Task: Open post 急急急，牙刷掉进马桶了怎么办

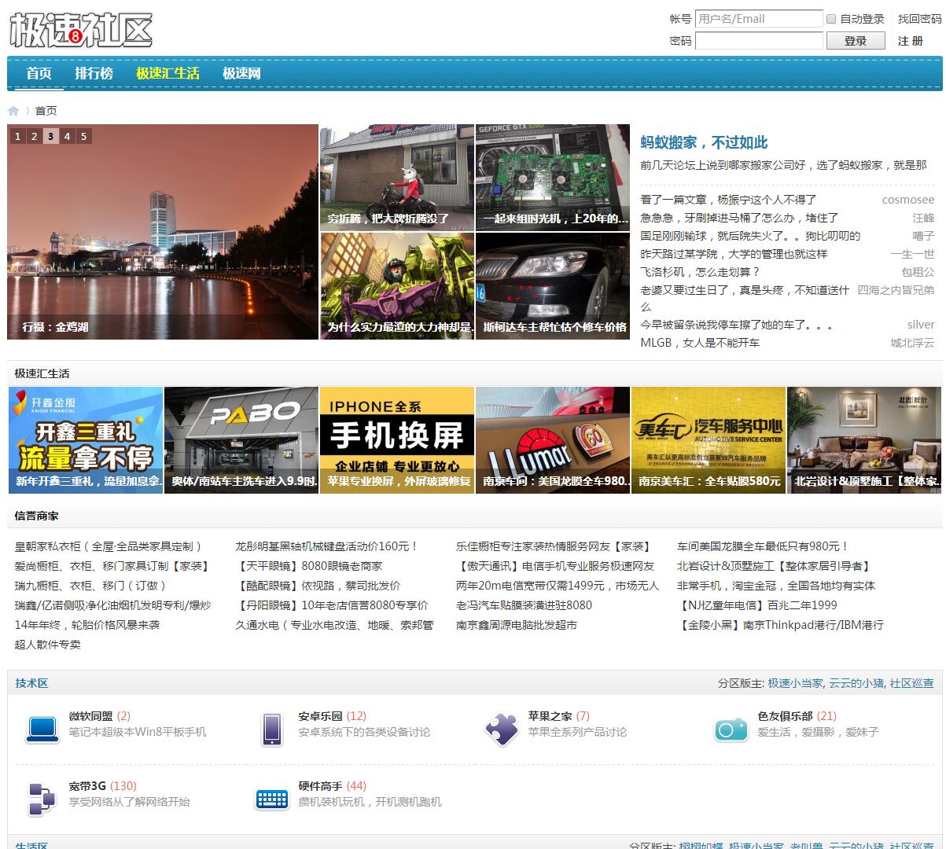Action: 739,218
